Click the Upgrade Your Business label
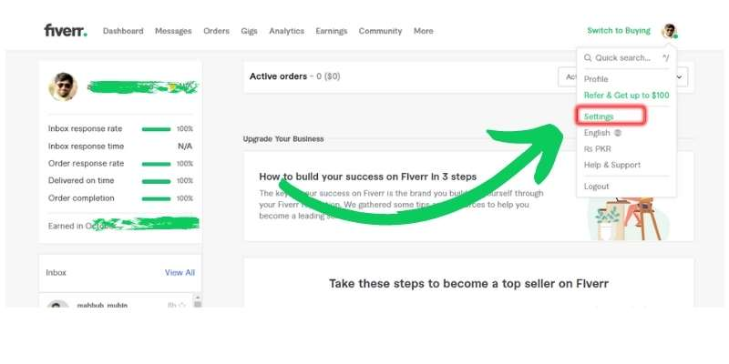Viewport: 729px width, 364px height. (283, 139)
